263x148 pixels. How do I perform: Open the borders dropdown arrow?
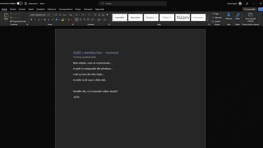[x=108, y=20]
